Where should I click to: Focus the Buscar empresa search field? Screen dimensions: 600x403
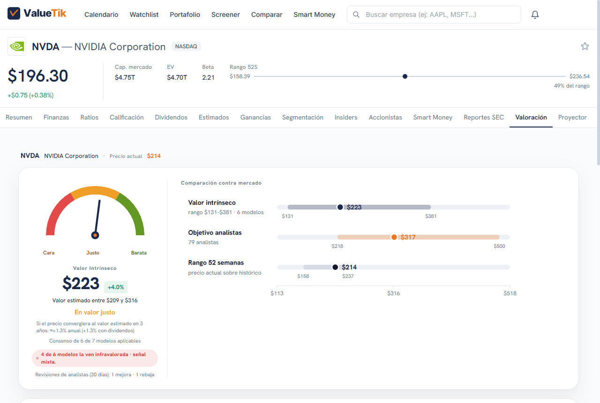coord(434,15)
